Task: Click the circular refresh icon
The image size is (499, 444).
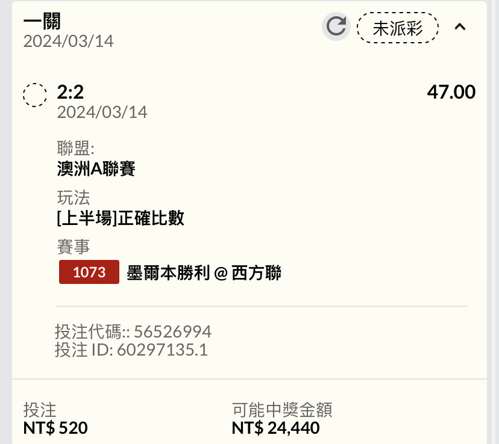Action: coord(336,26)
